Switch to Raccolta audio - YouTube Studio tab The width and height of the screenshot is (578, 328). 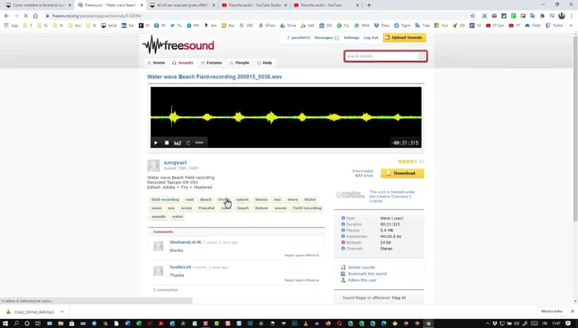pyautogui.click(x=255, y=5)
